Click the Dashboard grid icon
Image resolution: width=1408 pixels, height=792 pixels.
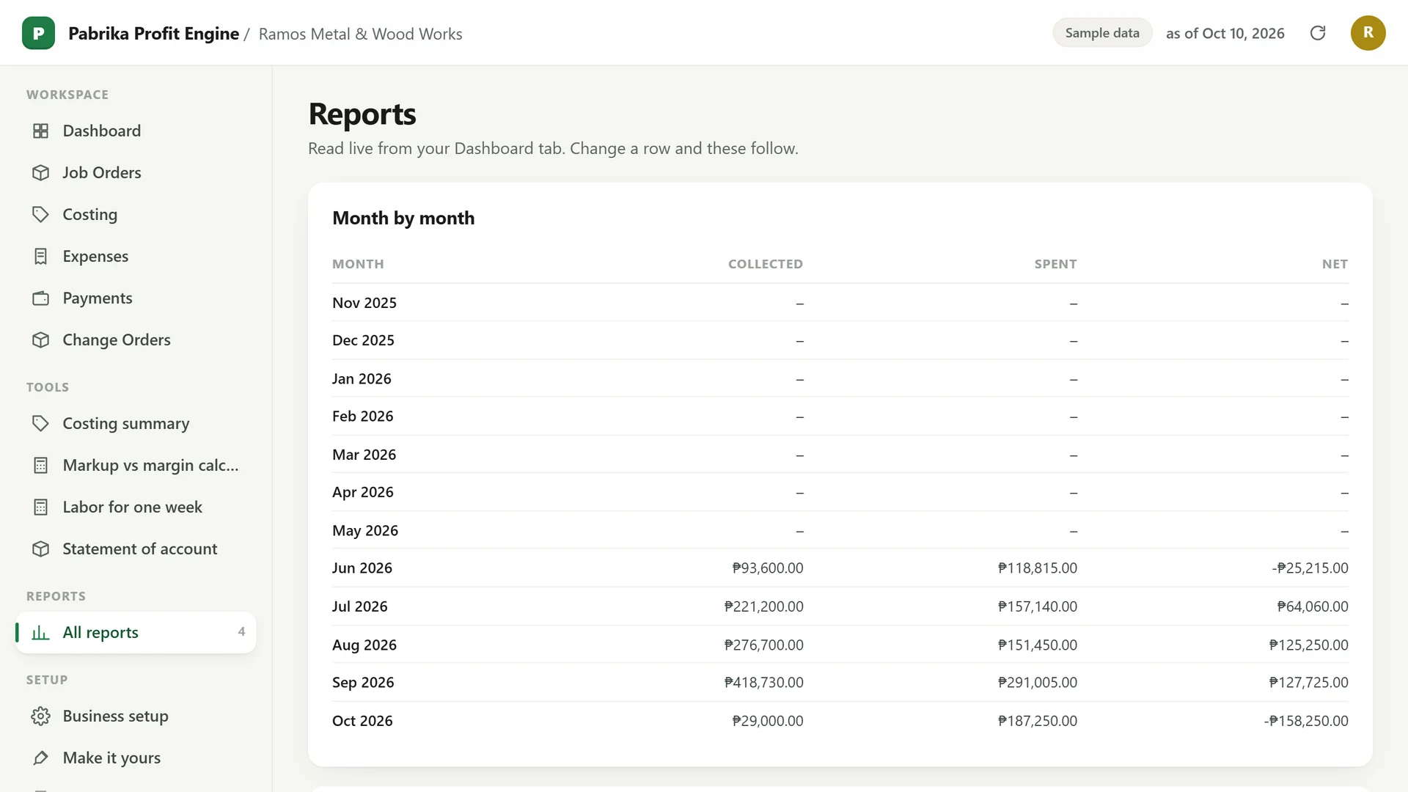coord(41,131)
